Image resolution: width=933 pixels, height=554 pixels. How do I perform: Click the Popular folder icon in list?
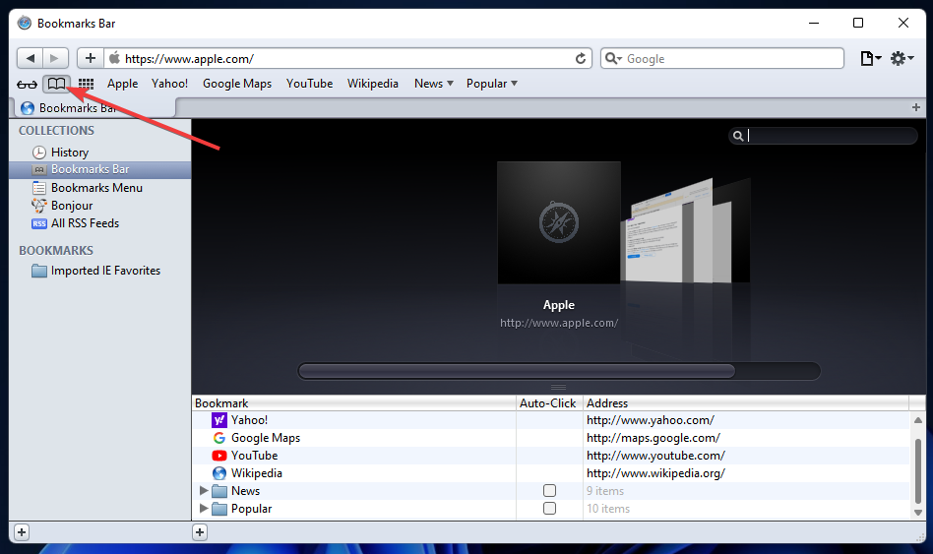[x=219, y=509]
